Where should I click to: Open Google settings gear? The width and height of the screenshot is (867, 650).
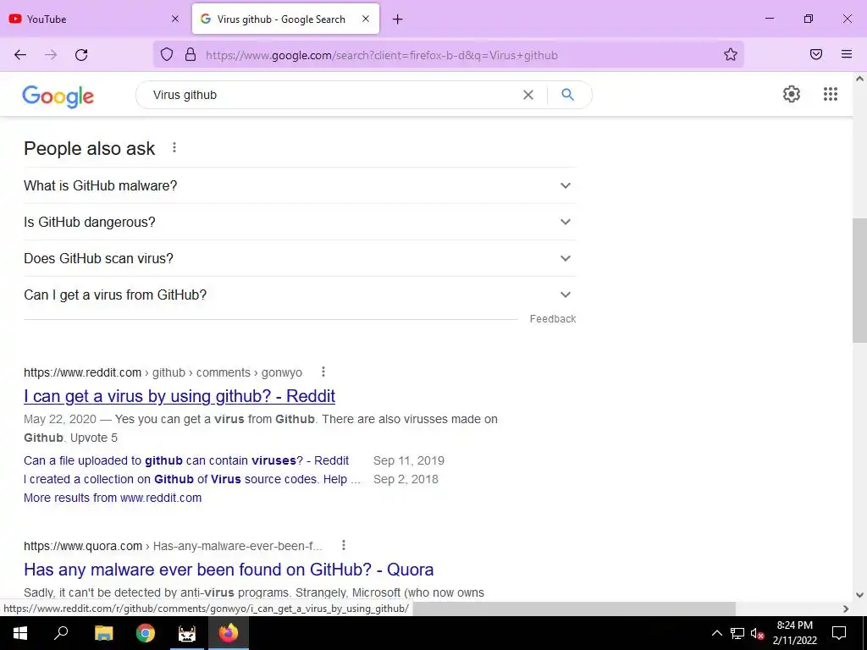(792, 94)
